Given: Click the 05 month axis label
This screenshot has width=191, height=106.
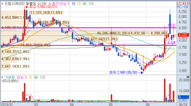Looking at the screenshot, I should [x=111, y=104].
